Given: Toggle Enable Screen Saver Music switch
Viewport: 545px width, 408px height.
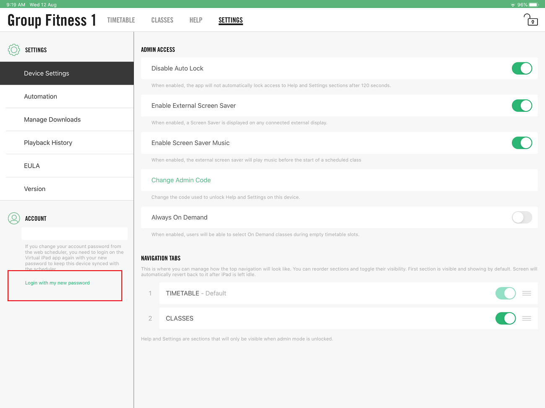Looking at the screenshot, I should (x=522, y=143).
